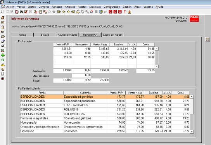Click the yellow left arrow toolbar icon
211x145 pixels.
(64, 12)
